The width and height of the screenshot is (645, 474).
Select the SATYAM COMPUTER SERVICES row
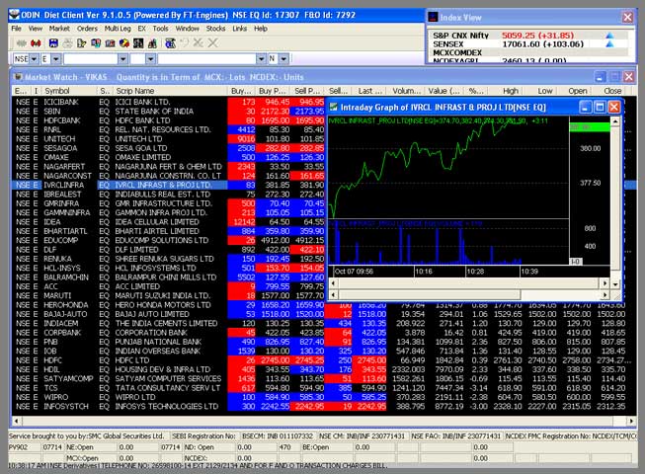pyautogui.click(x=324, y=378)
